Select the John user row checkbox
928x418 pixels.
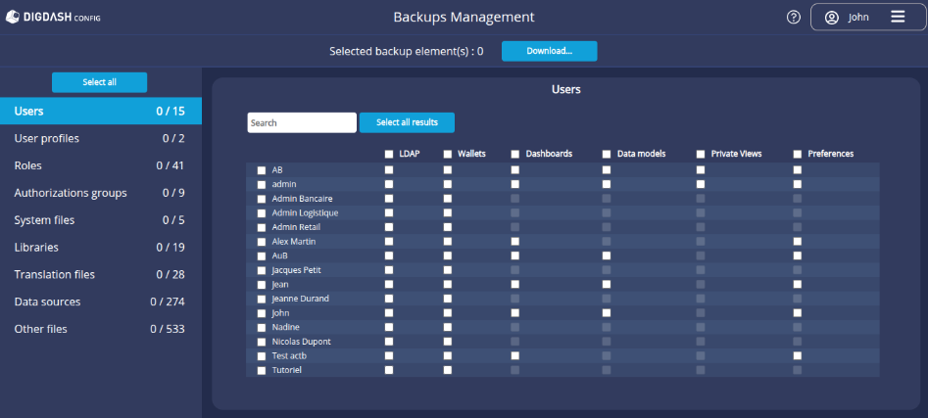(x=262, y=313)
